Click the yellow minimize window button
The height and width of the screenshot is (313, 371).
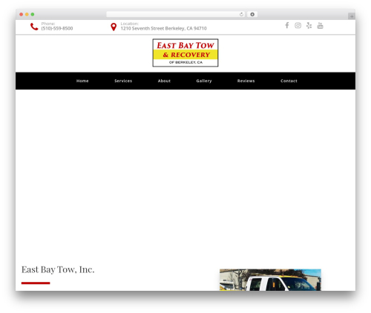tap(27, 15)
